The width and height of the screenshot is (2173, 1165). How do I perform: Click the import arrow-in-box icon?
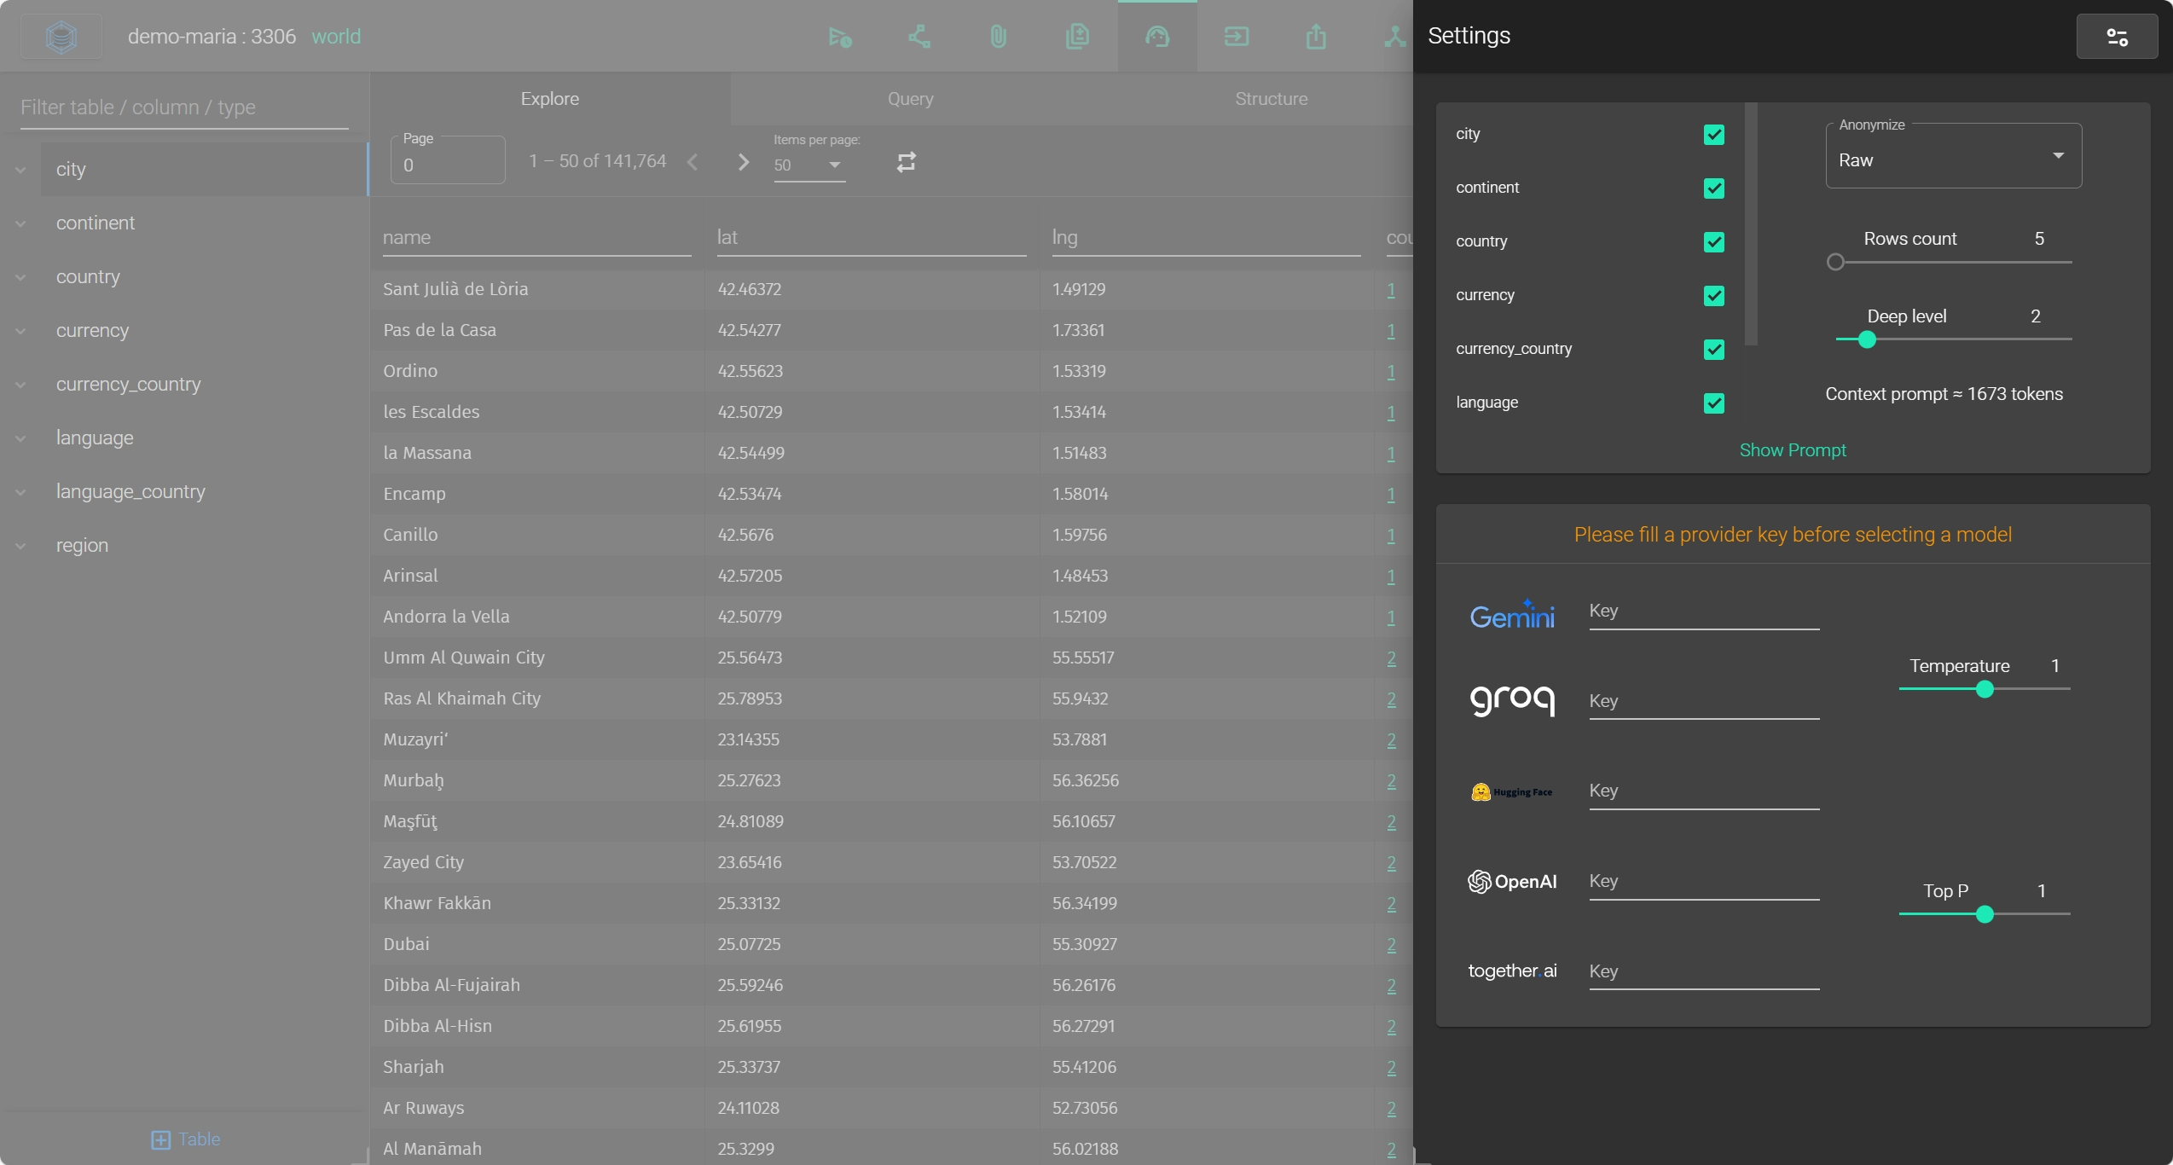coord(1236,37)
